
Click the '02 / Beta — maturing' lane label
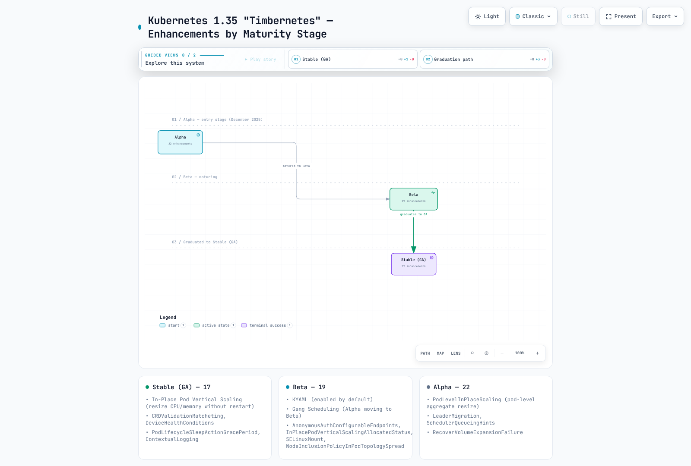[x=194, y=177]
